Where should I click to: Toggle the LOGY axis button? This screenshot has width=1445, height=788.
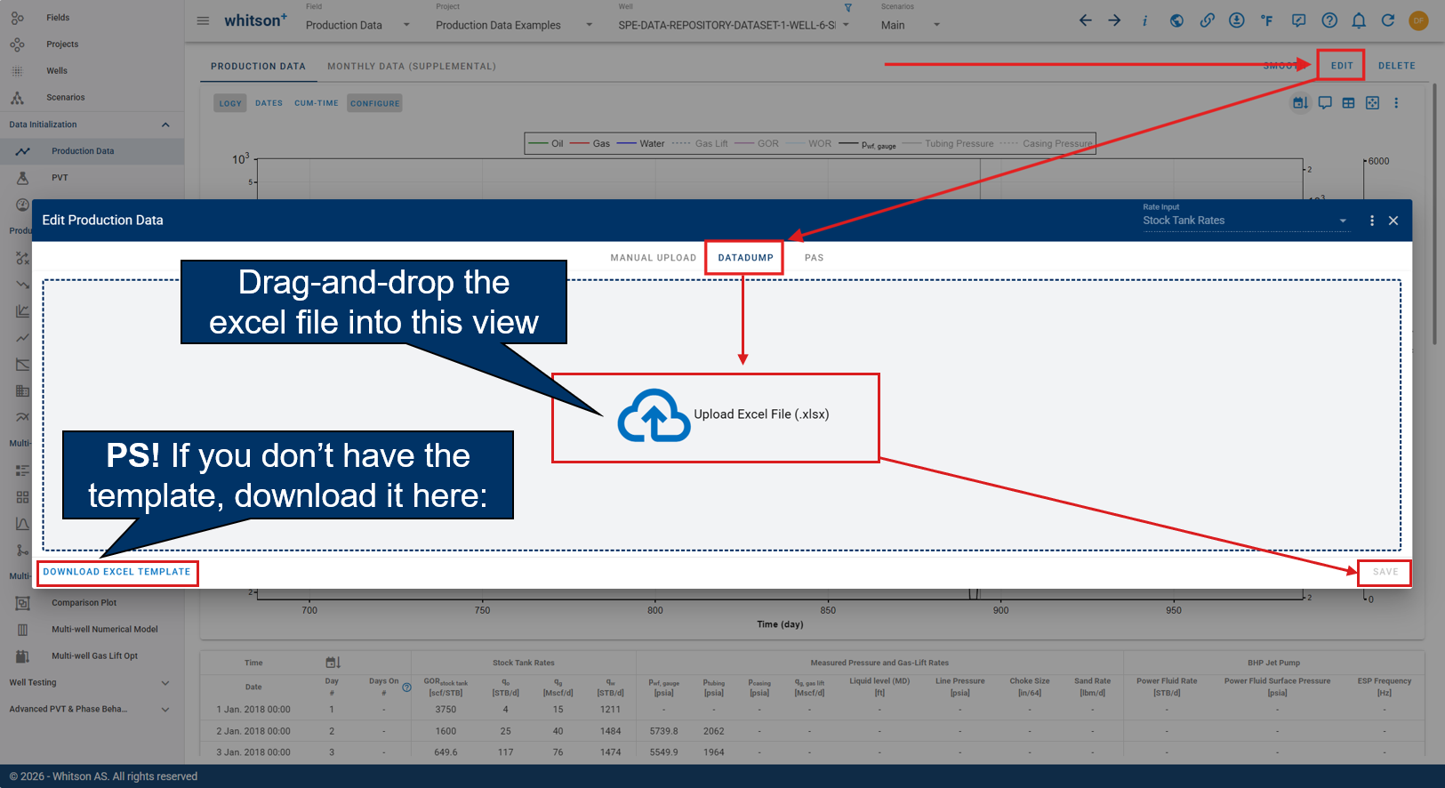230,103
